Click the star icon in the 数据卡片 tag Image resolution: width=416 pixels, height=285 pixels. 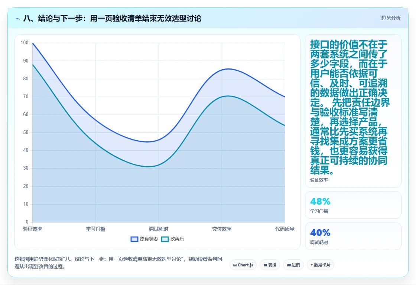(x=312, y=265)
